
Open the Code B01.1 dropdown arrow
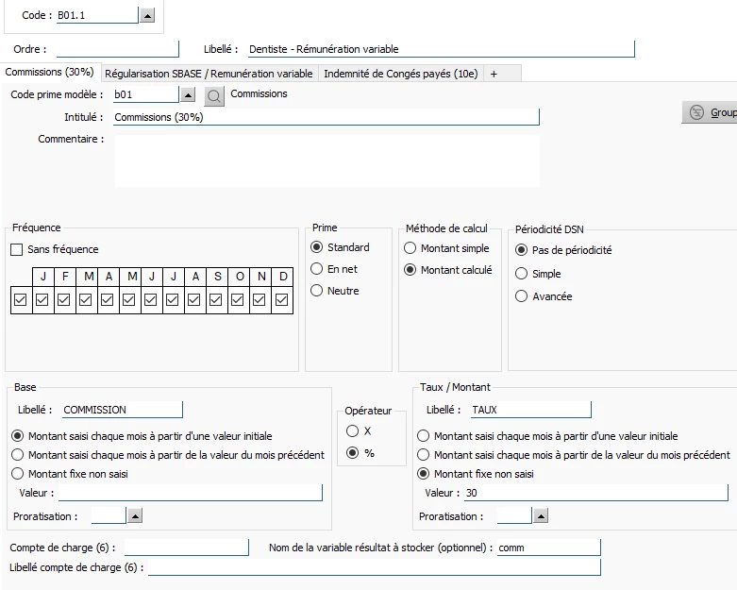point(146,16)
